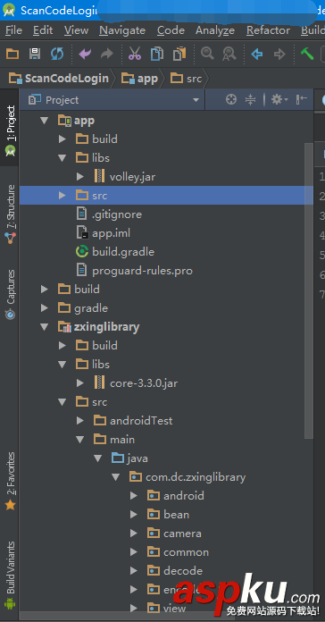Expand the androidTest folder
The width and height of the screenshot is (325, 622).
point(79,421)
